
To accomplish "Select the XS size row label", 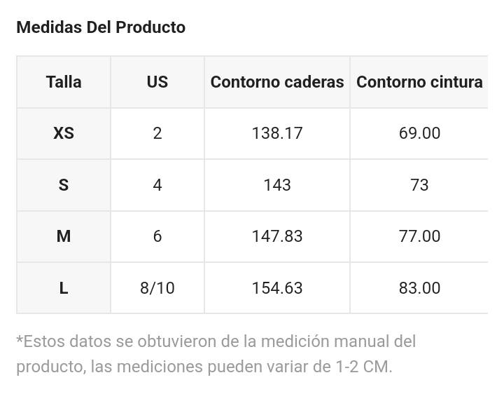I will tap(64, 133).
